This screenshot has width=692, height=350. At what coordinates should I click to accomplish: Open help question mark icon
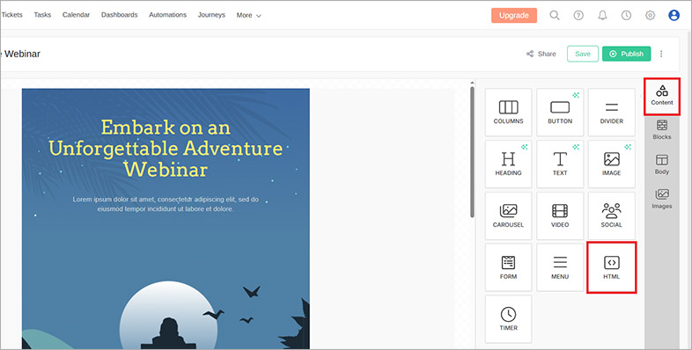578,16
